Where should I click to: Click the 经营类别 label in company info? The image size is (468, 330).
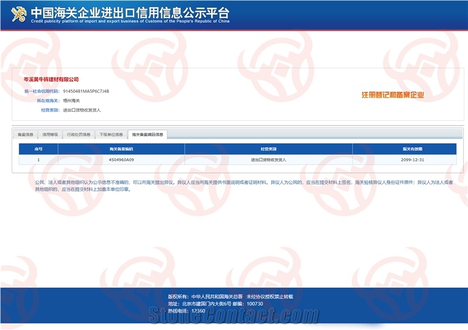point(50,110)
